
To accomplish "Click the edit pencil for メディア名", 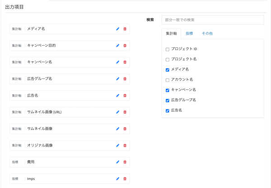I will point(117,29).
